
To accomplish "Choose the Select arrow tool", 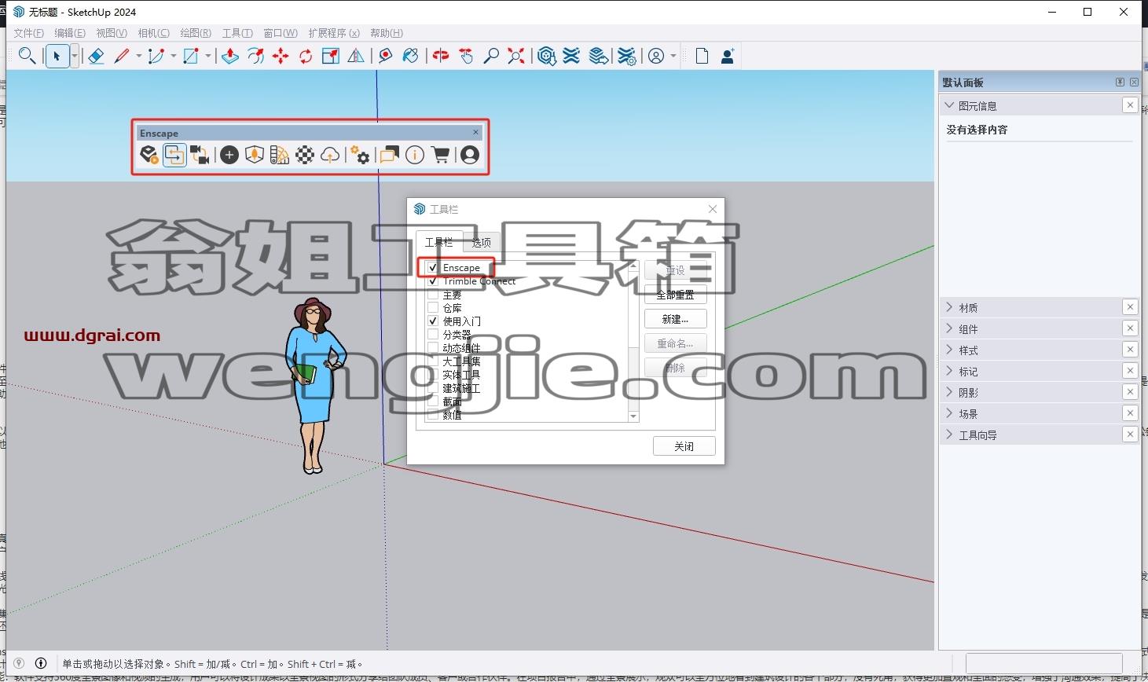I will pyautogui.click(x=57, y=56).
